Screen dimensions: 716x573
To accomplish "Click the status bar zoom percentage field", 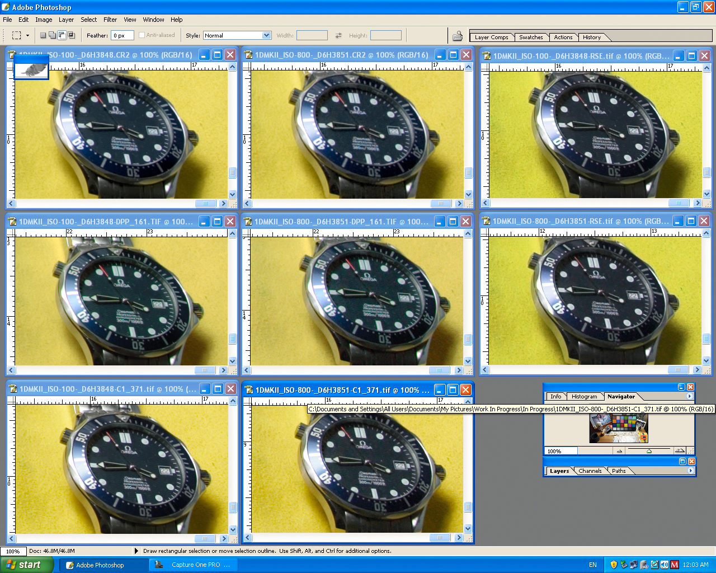I will coord(13,551).
